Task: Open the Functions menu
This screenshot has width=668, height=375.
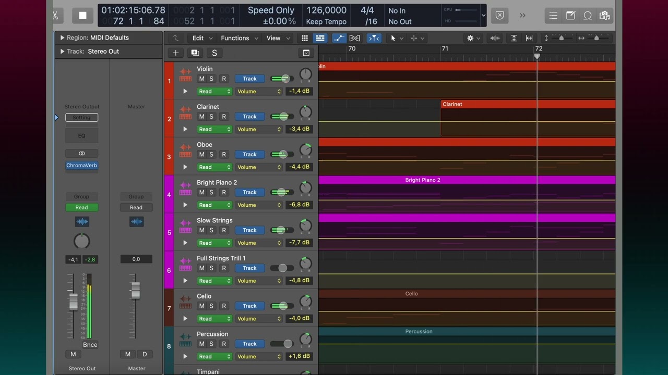Action: pos(238,38)
